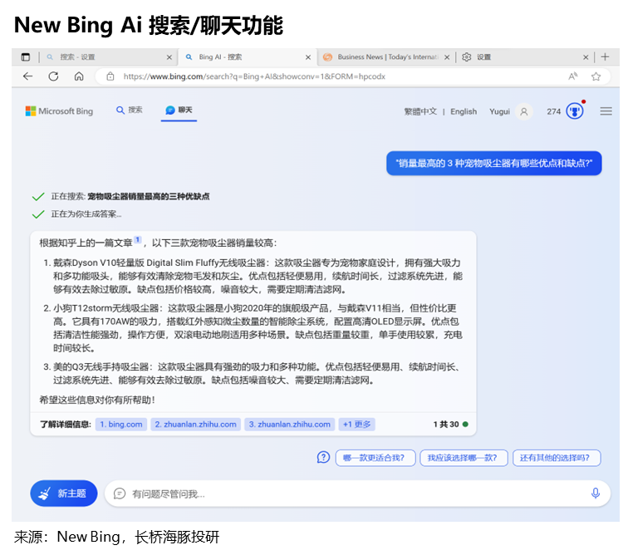Open the tab actions menu button
623x555 pixels.
25,57
